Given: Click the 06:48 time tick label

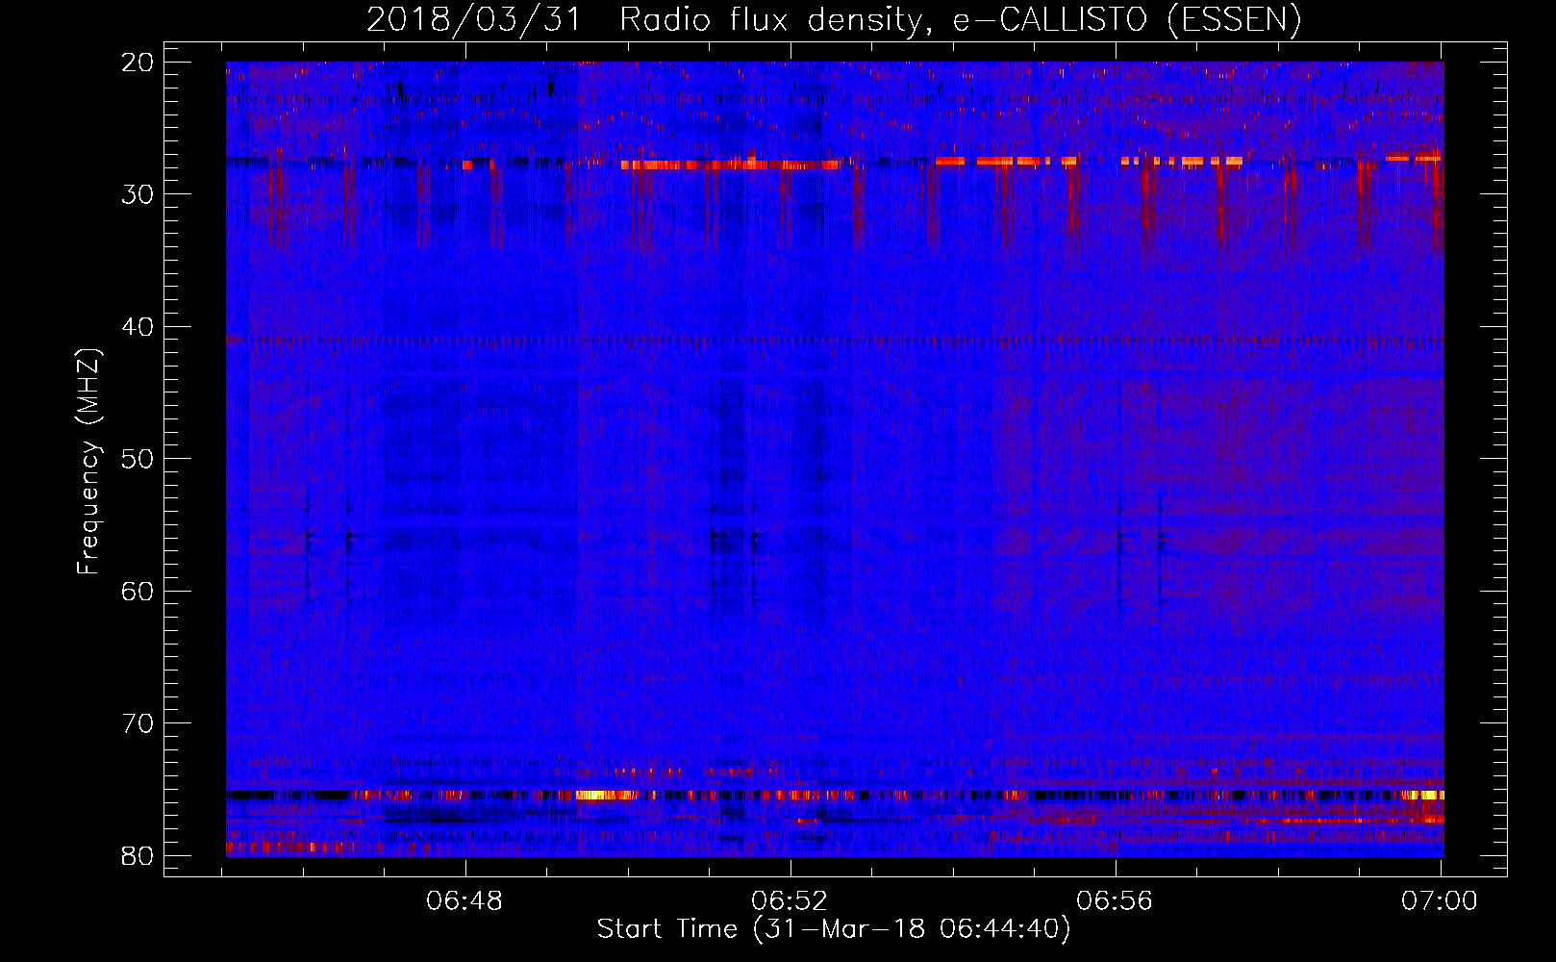Looking at the screenshot, I should click(465, 901).
